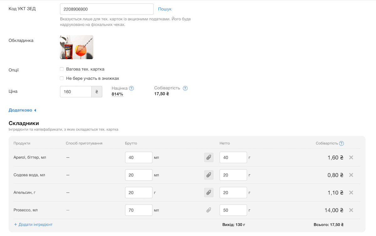
Task: Click the paperclip icon for Aperol row
Action: tap(209, 157)
